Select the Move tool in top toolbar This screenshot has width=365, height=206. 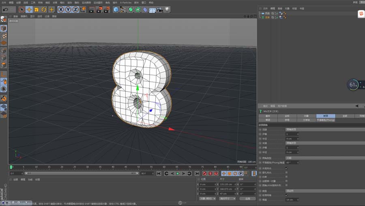pyautogui.click(x=29, y=9)
